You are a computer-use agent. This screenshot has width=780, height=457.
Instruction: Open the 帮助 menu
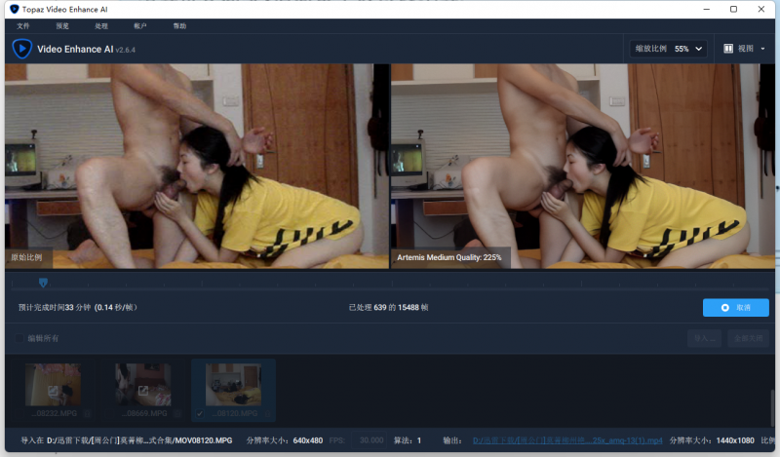coord(179,25)
